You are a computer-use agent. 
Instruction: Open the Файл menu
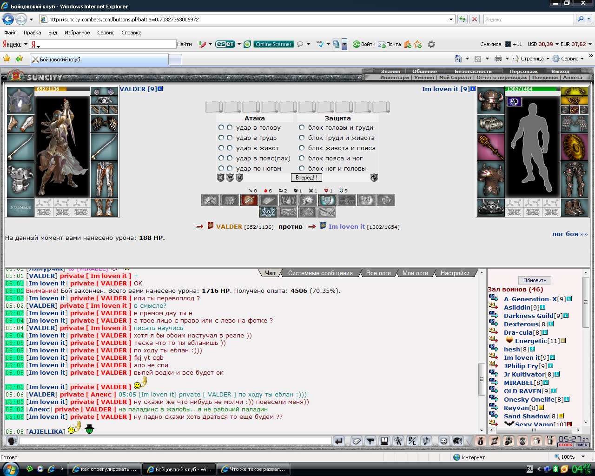pyautogui.click(x=10, y=33)
